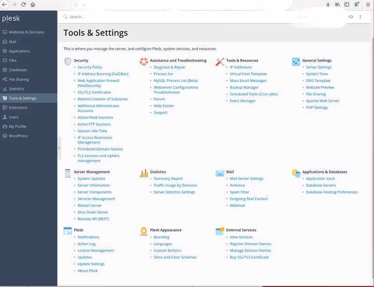The width and height of the screenshot is (374, 287).
Task: Click the Mail envelope section icon
Action: [220, 172]
